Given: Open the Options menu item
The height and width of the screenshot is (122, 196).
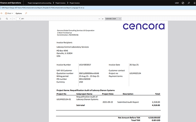Looking at the screenshot, I should (19, 13).
